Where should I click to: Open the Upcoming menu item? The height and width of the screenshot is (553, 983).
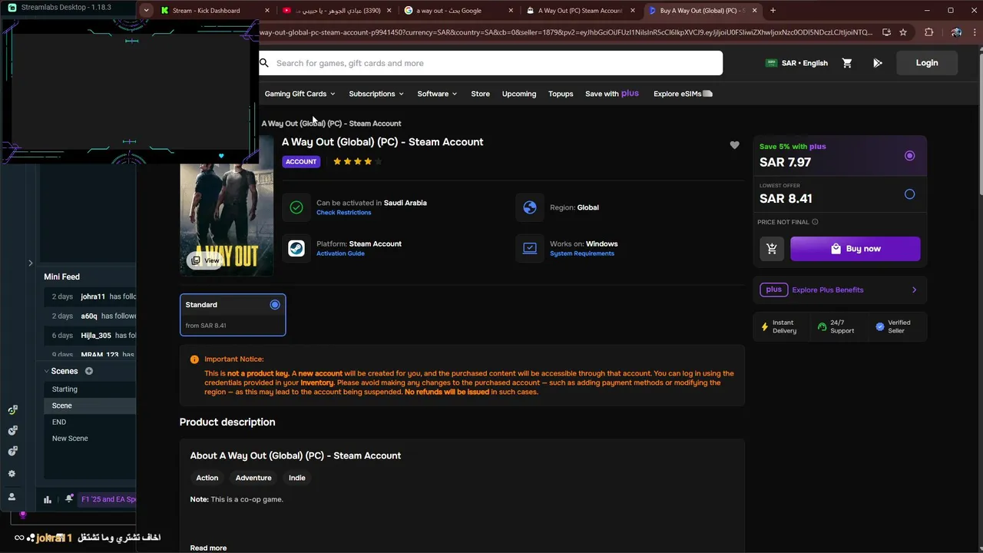(519, 94)
